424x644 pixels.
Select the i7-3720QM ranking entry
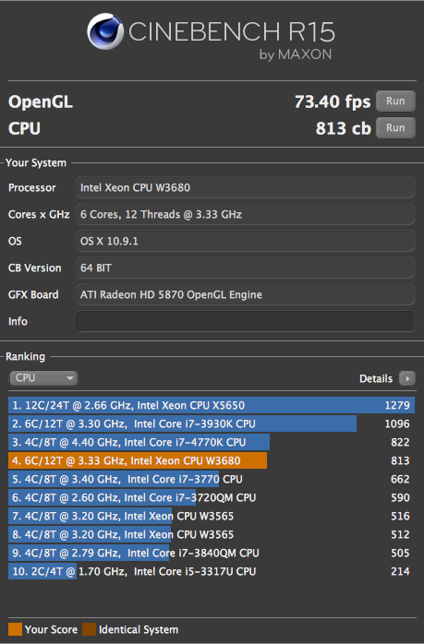pyautogui.click(x=212, y=498)
